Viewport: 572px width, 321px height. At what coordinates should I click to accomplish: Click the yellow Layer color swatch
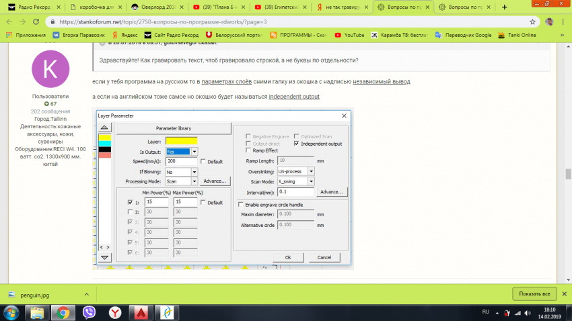tap(181, 142)
